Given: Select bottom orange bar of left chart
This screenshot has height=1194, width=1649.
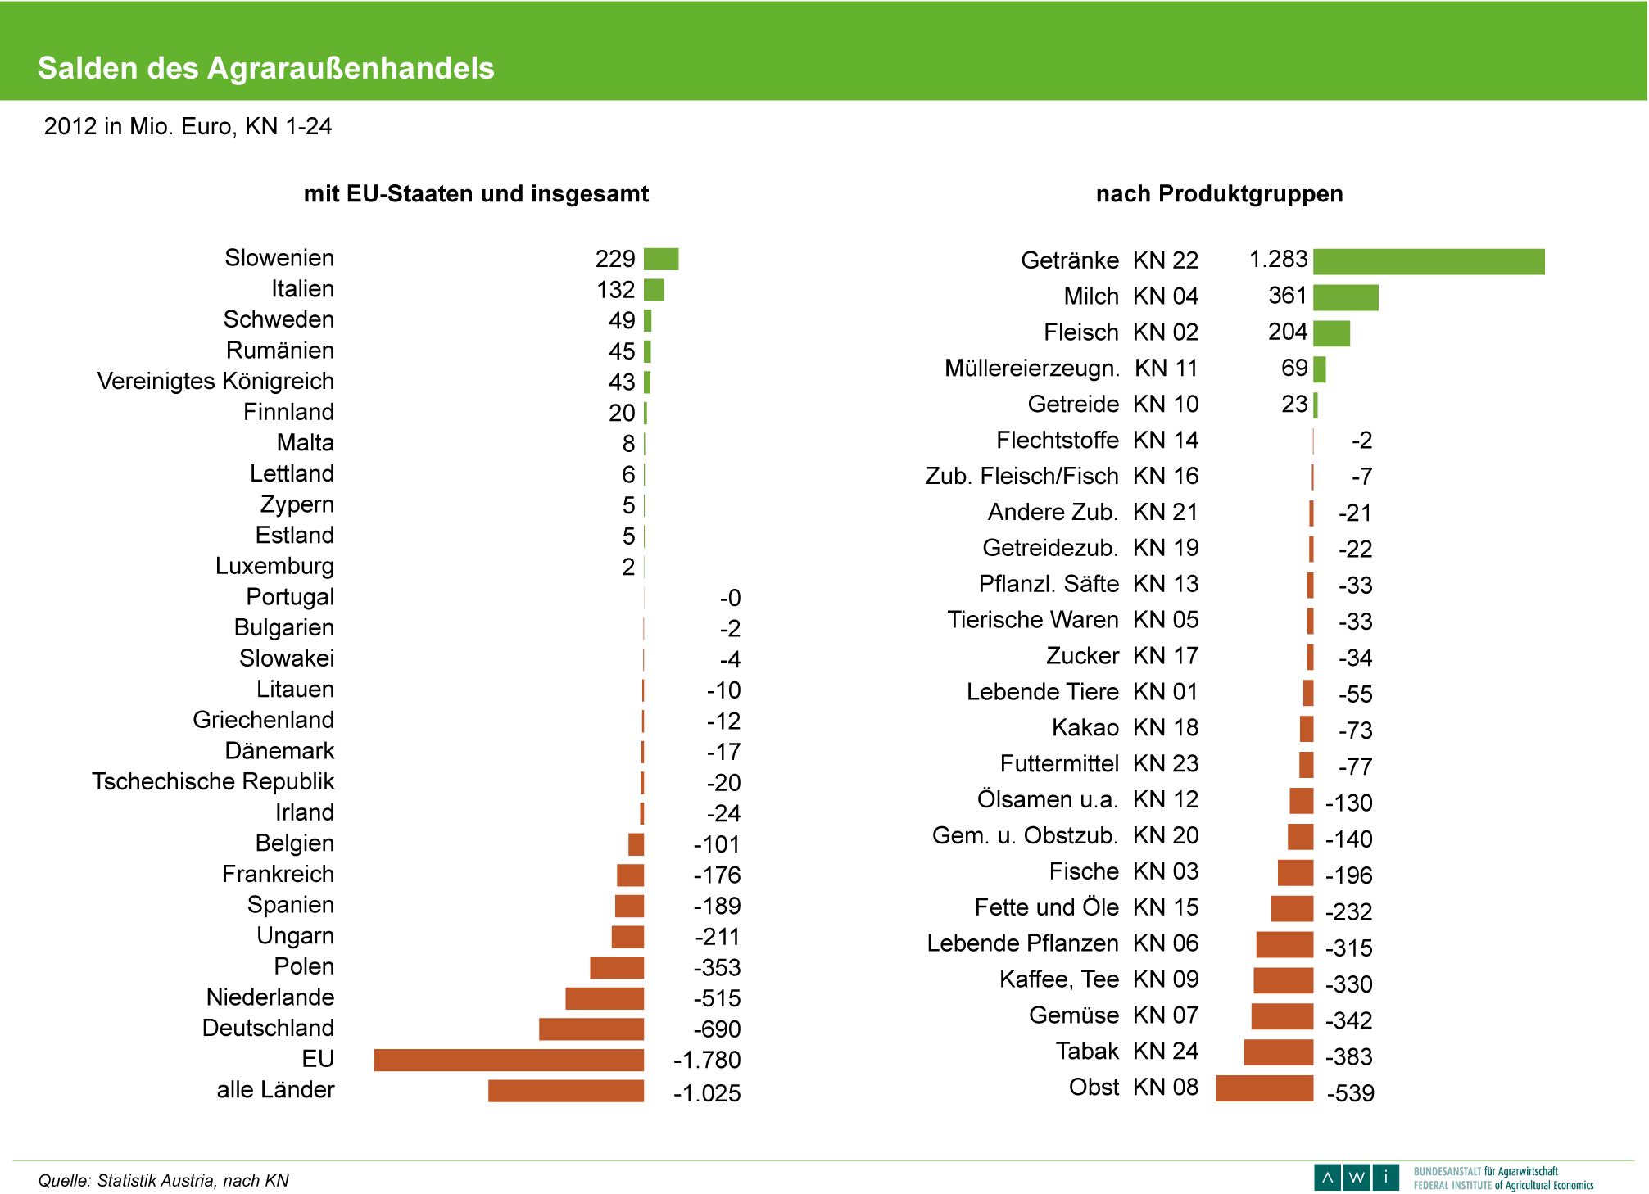Looking at the screenshot, I should coord(566,1091).
